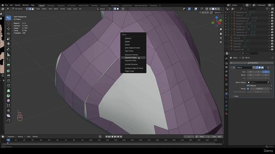Collapse the Mirror modifier panel
Image resolution: width=275 pixels, height=154 pixels.
coord(231,68)
